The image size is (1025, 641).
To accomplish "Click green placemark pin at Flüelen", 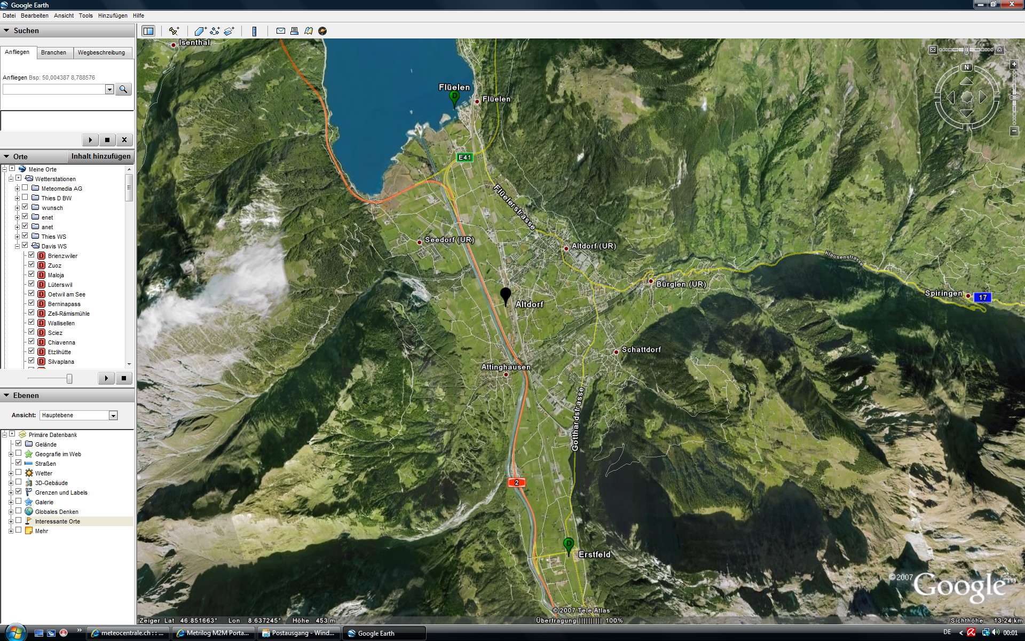I will point(454,99).
